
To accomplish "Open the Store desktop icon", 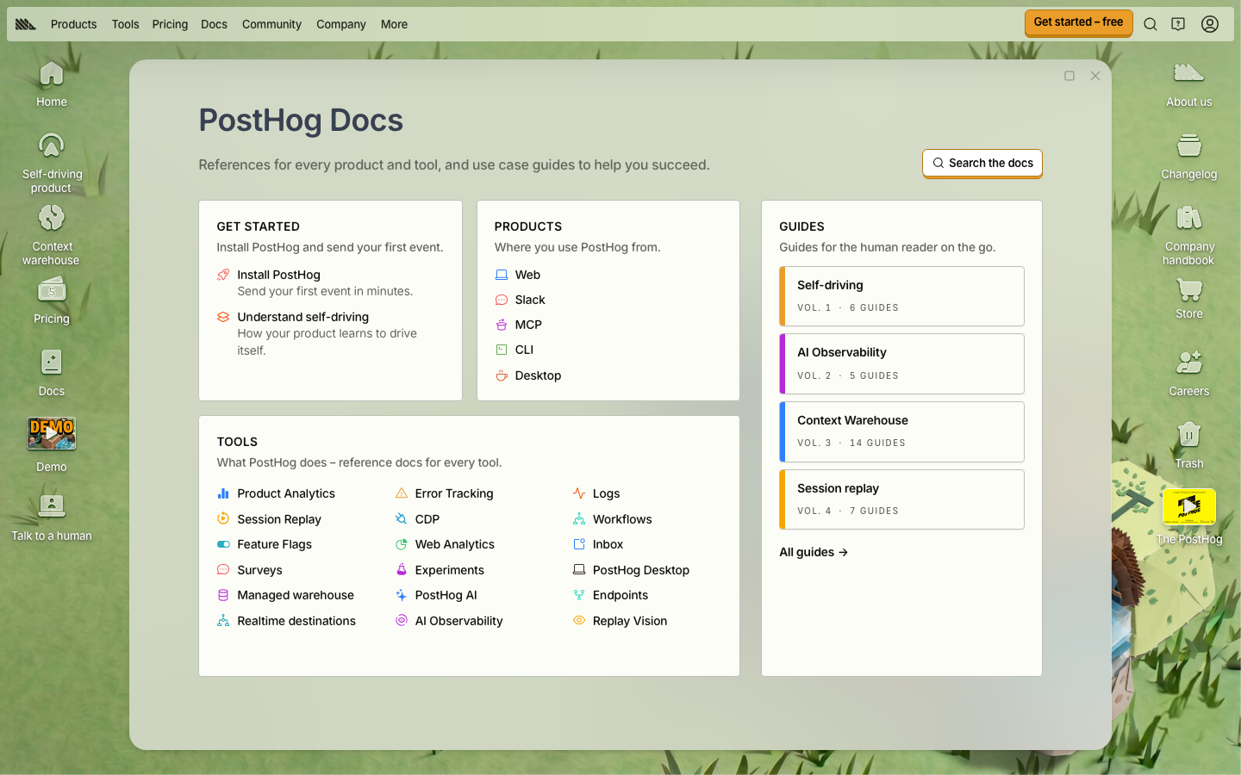I will (x=1189, y=298).
